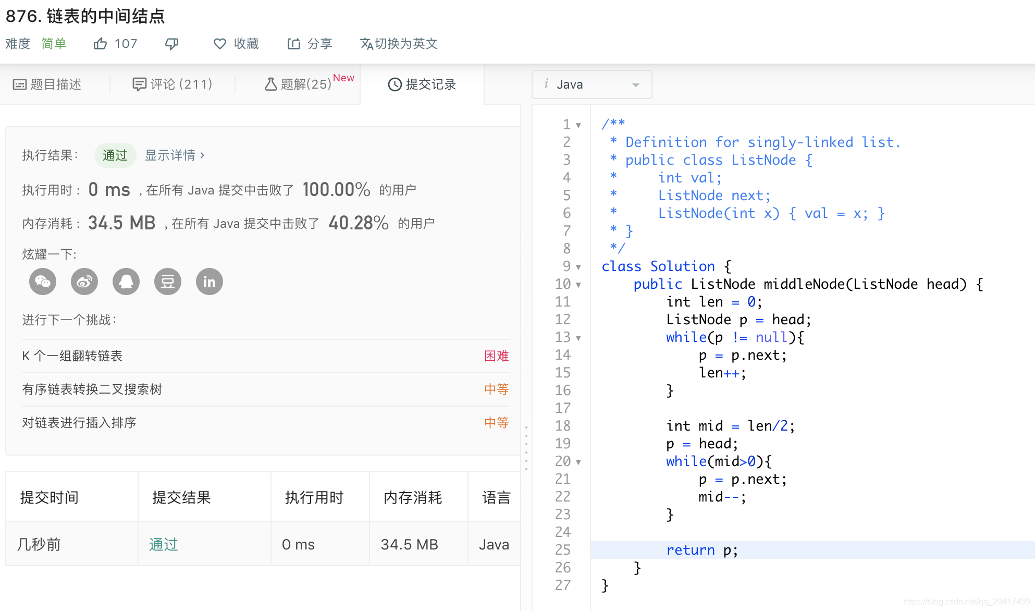The width and height of the screenshot is (1035, 611).
Task: Click 显示详情 to show execution details
Action: pos(171,155)
